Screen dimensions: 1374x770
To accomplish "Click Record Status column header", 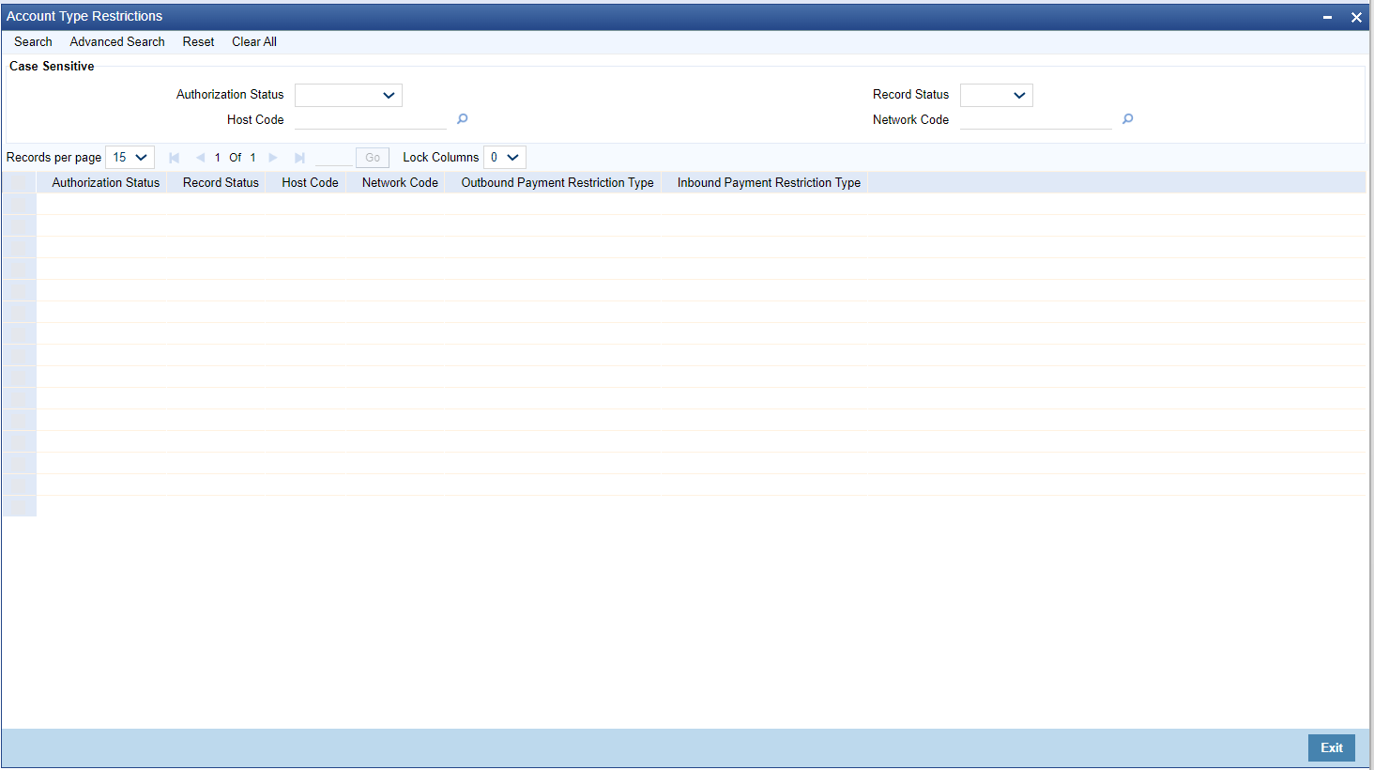I will point(221,182).
